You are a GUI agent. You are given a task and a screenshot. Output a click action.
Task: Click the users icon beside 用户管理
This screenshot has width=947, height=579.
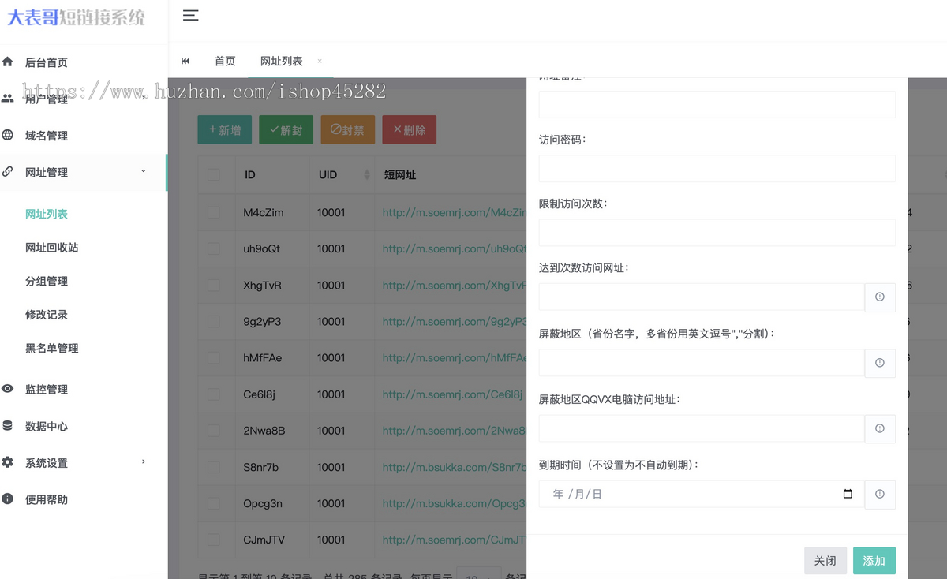(8, 99)
